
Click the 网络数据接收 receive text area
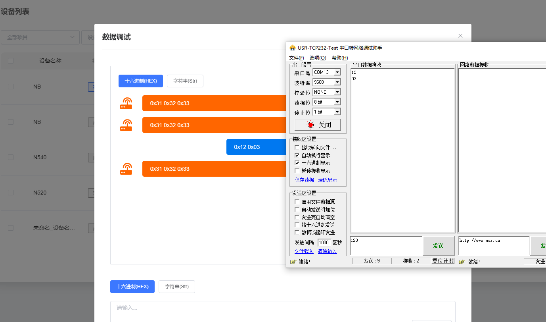(502, 150)
